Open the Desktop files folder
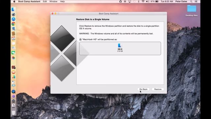Screen dimensions: 211x119 192,11
